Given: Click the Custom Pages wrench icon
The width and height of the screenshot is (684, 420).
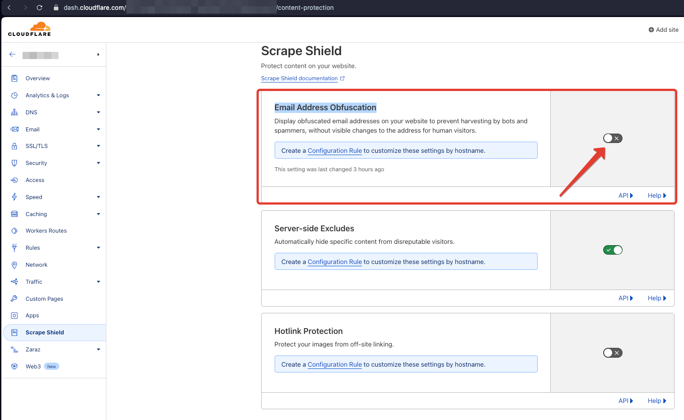Looking at the screenshot, I should tap(14, 299).
